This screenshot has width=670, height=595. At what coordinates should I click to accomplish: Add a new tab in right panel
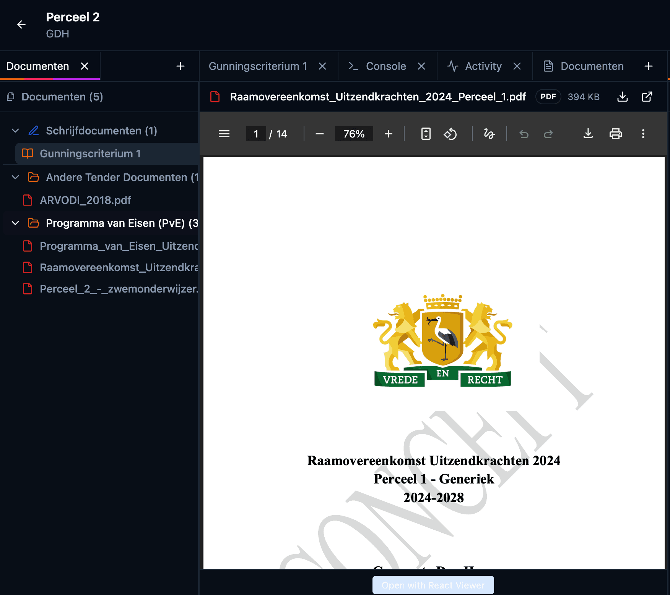pos(649,66)
